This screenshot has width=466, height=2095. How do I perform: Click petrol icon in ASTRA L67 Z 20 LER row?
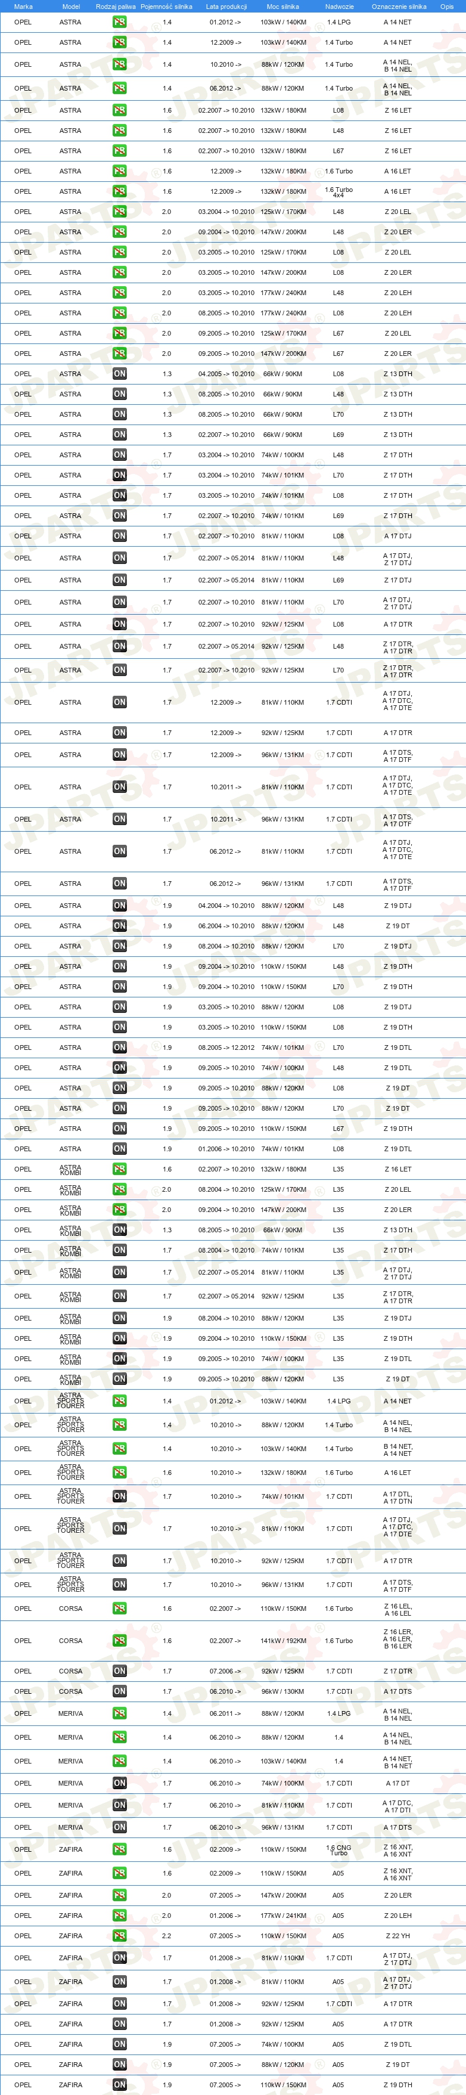[120, 354]
